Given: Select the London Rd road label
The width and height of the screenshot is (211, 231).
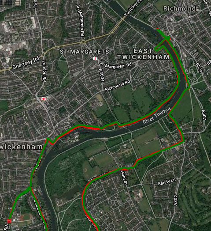Looking at the screenshot, I should [x=44, y=71].
